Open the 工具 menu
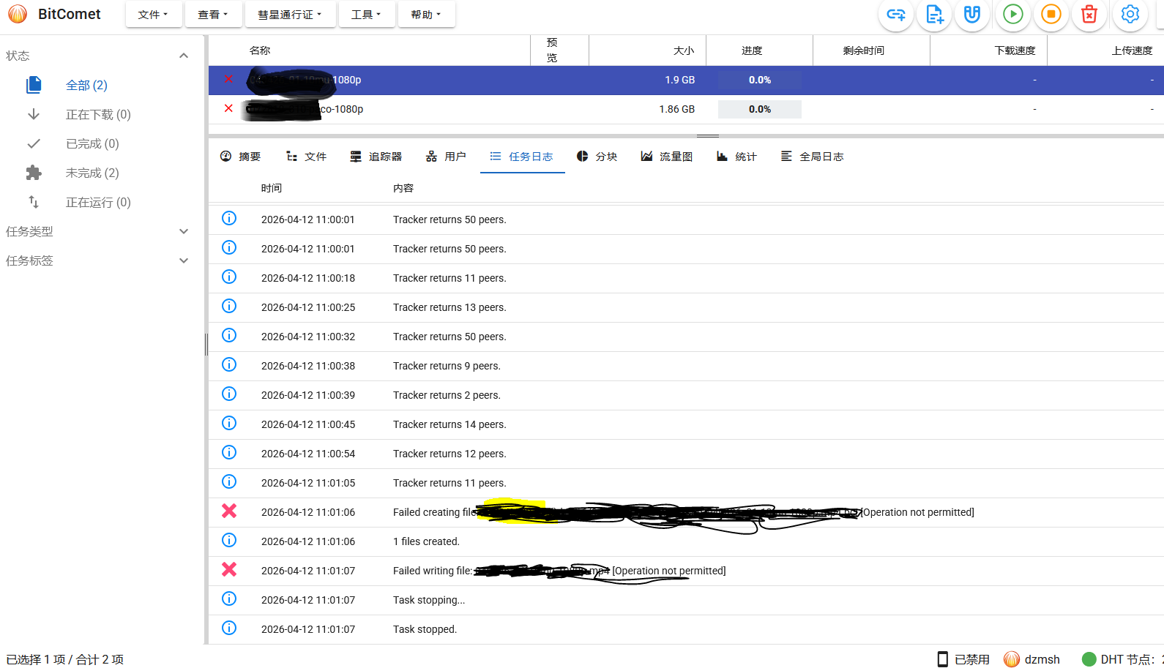The width and height of the screenshot is (1164, 668). coord(366,15)
